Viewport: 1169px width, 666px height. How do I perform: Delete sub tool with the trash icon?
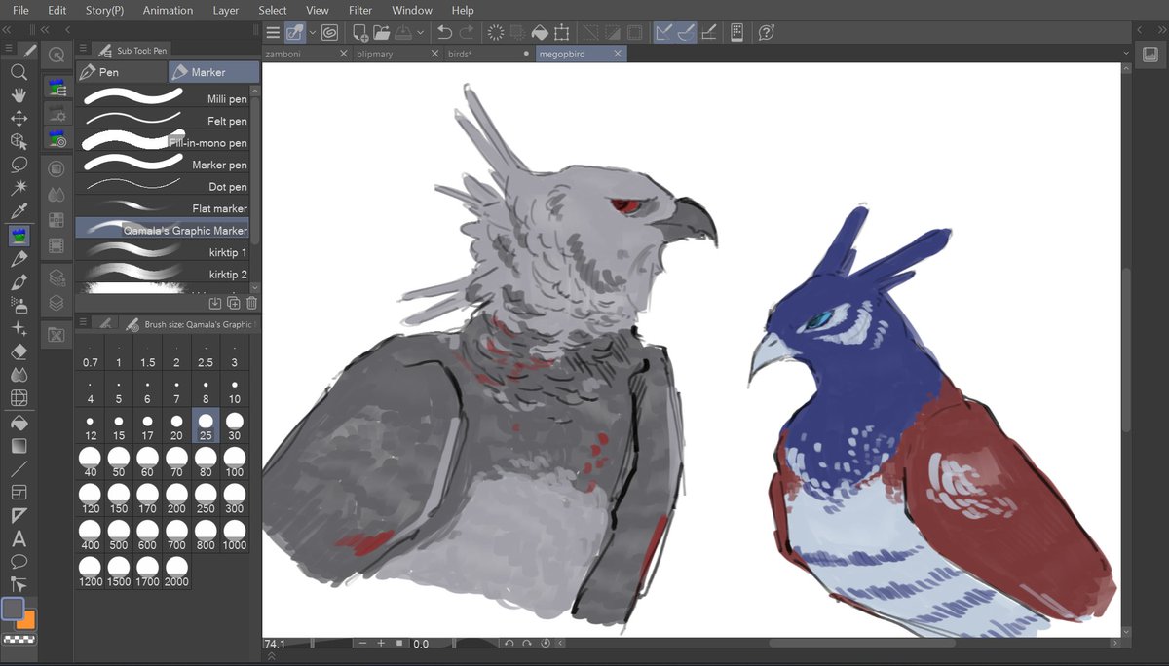pyautogui.click(x=251, y=303)
